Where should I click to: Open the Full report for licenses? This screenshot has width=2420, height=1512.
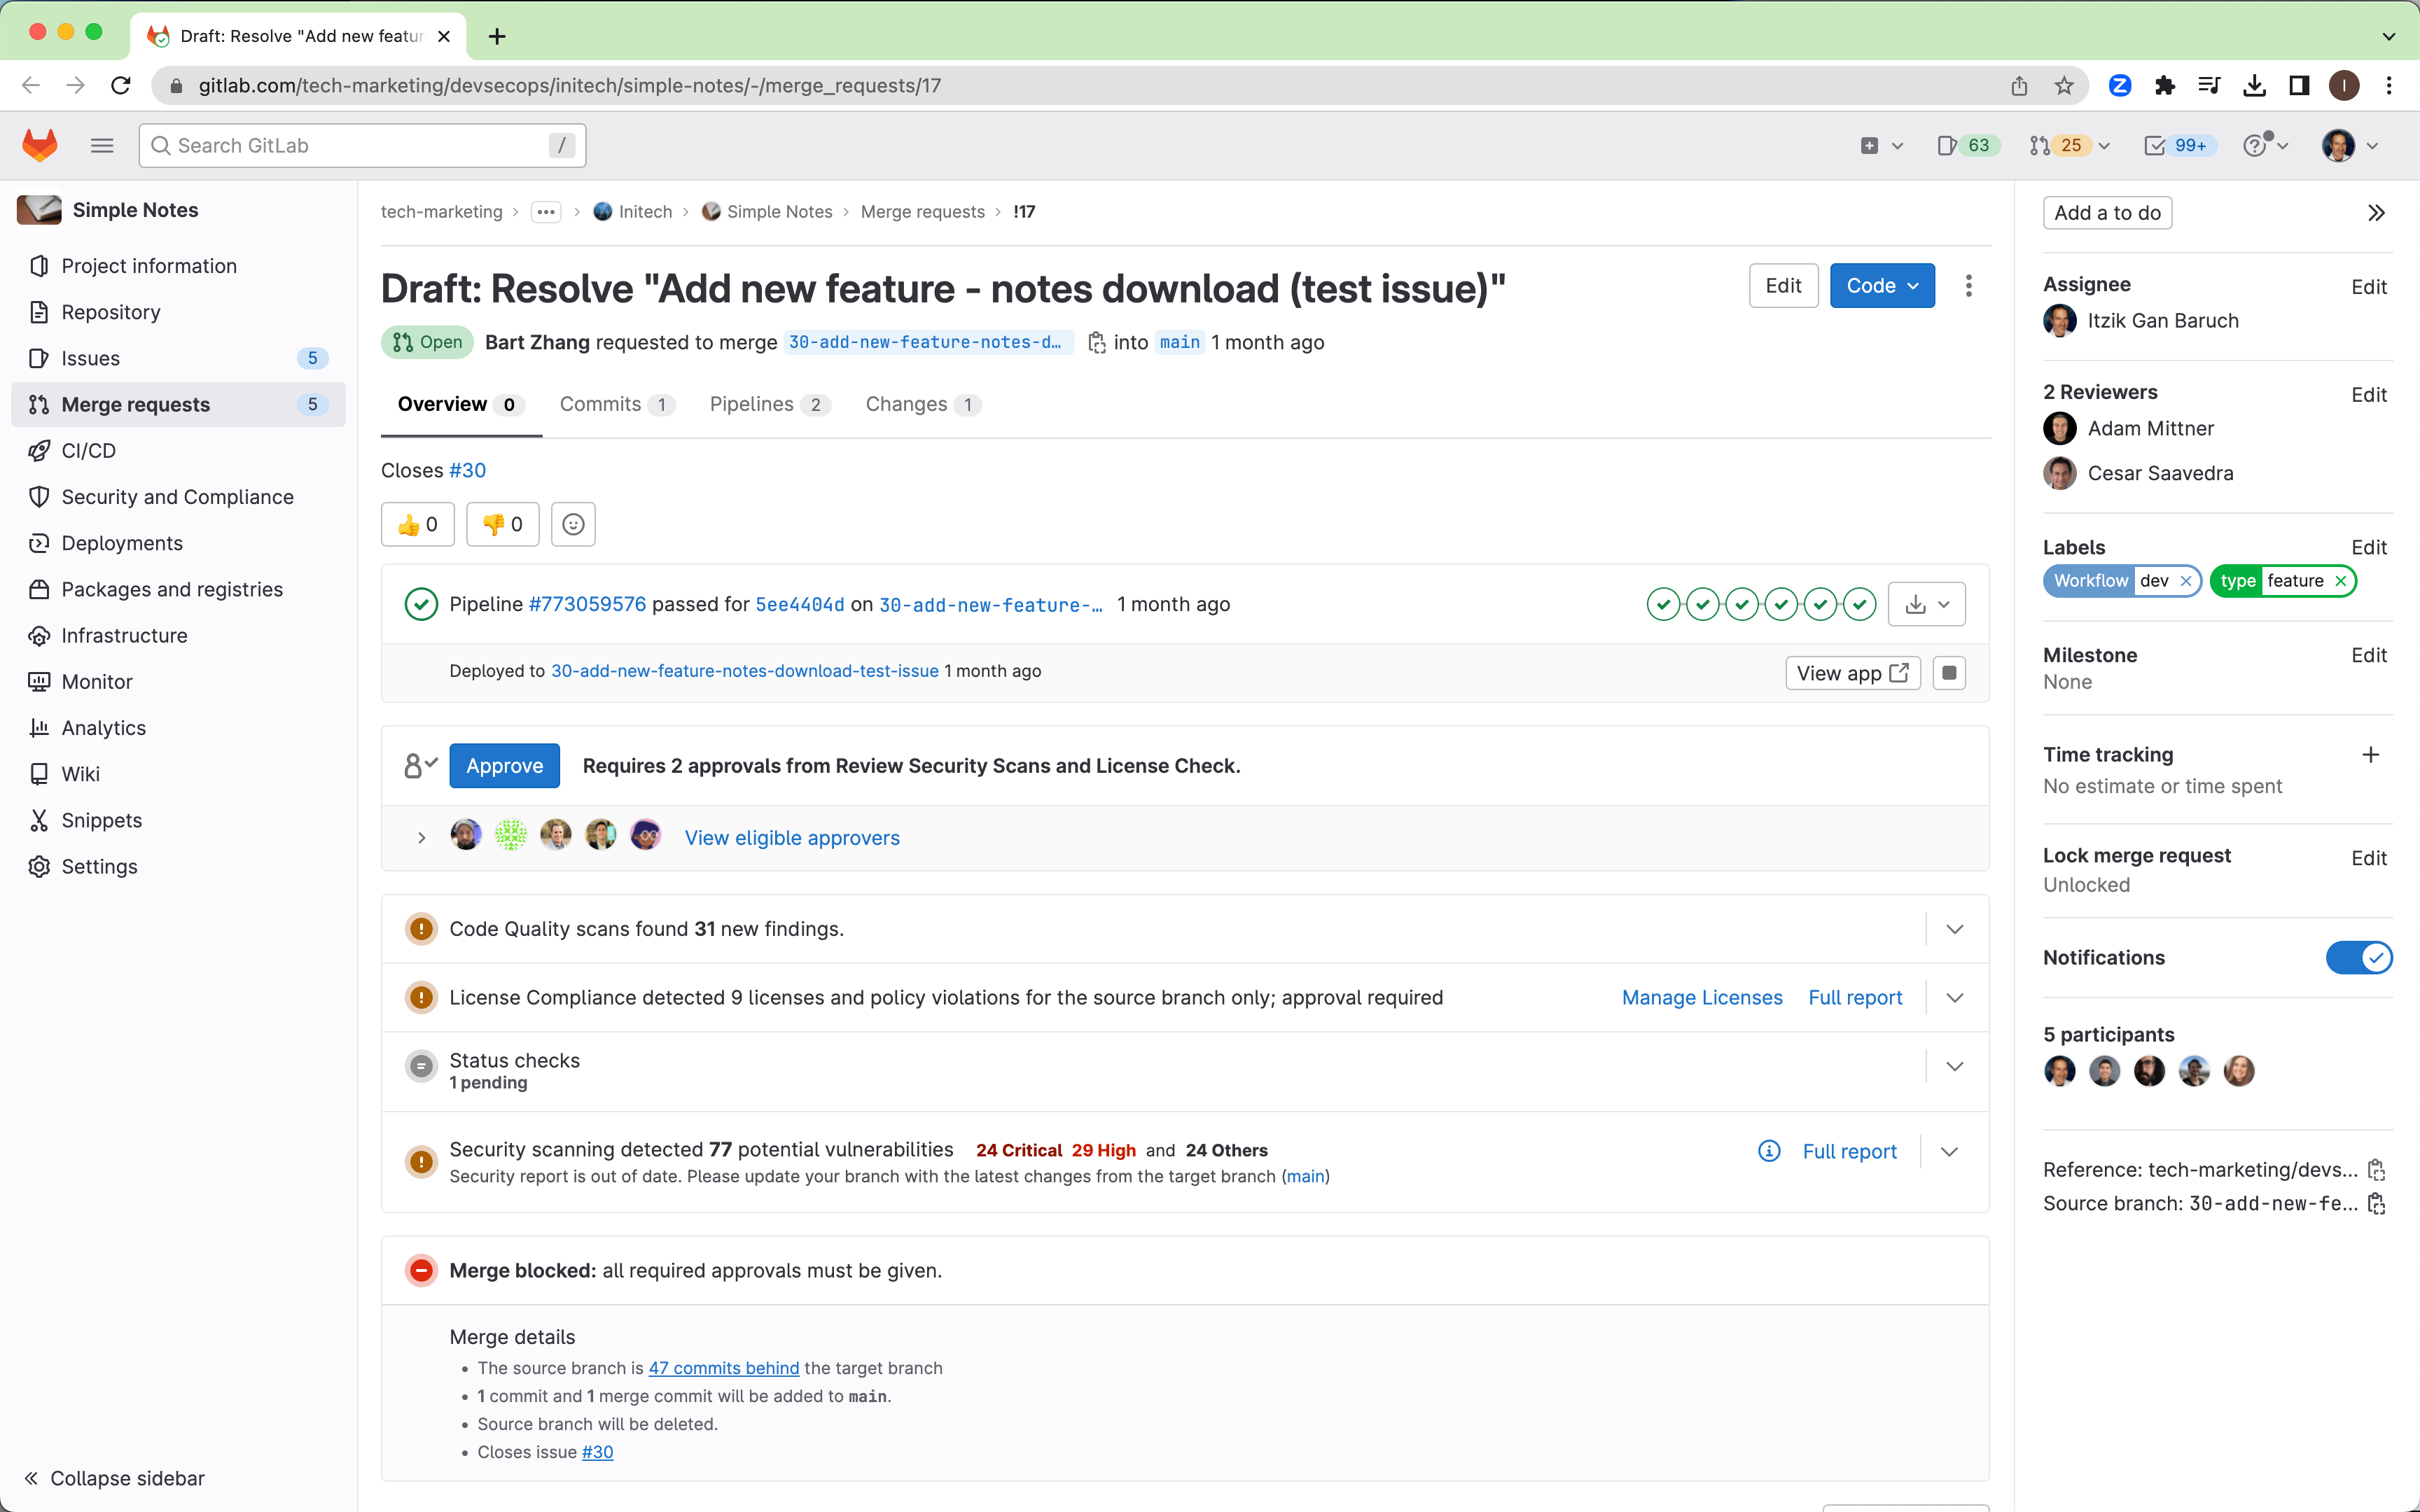tap(1855, 997)
